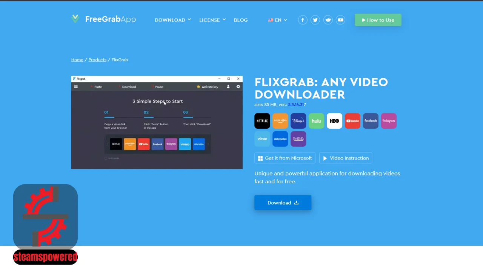Select the Vimeo tile under the heading
The image size is (483, 271).
click(262, 139)
